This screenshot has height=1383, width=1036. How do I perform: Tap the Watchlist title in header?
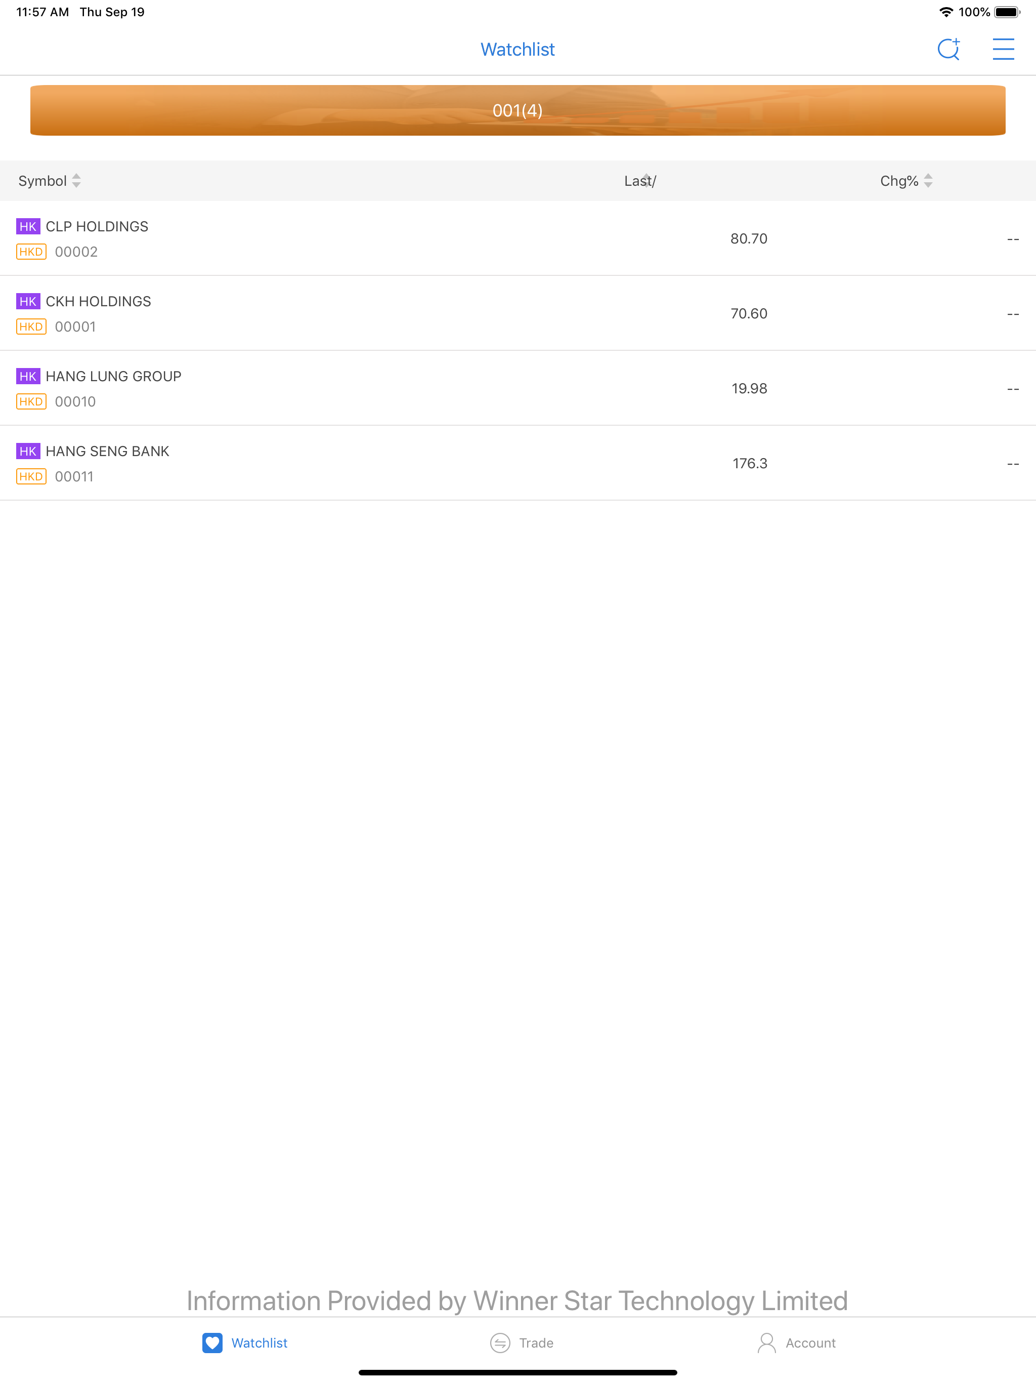tap(517, 50)
